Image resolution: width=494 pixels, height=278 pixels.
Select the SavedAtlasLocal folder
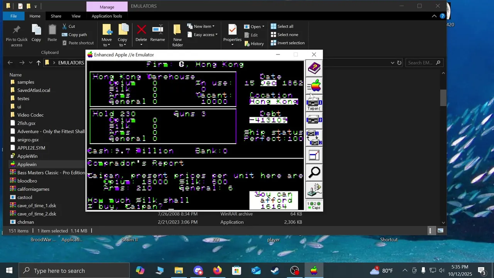(x=34, y=90)
